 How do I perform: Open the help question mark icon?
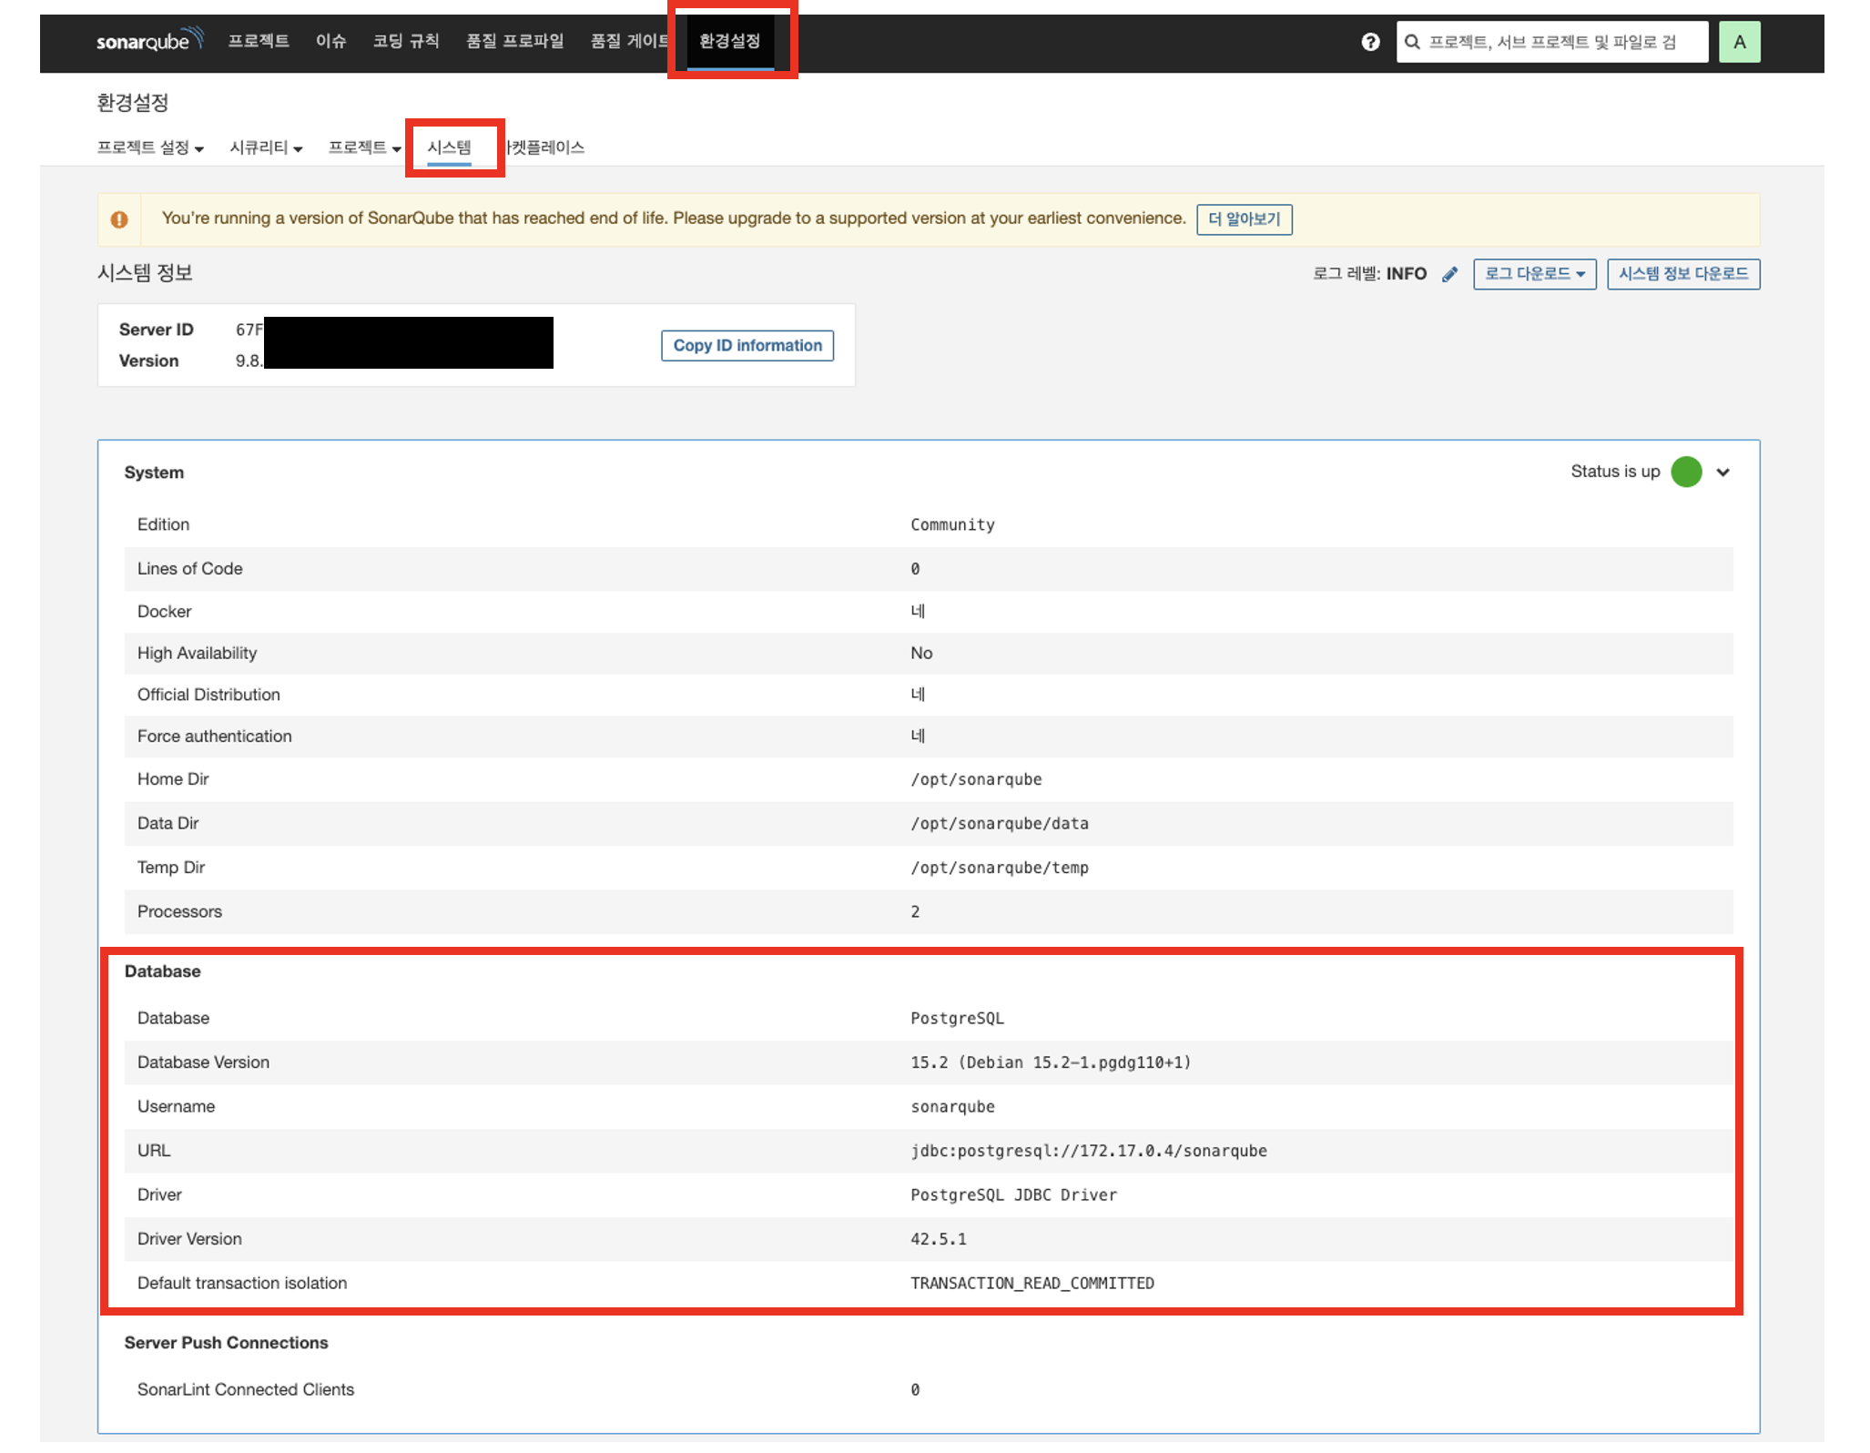1370,42
